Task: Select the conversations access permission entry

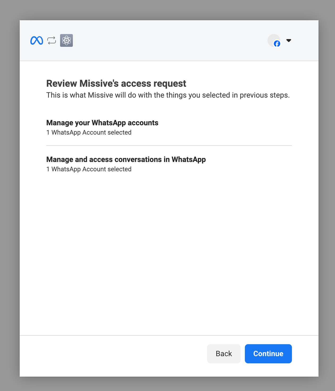Action: point(126,164)
